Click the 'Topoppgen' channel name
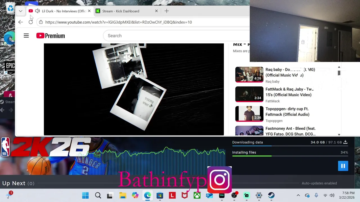The image size is (360, 202). [274, 121]
